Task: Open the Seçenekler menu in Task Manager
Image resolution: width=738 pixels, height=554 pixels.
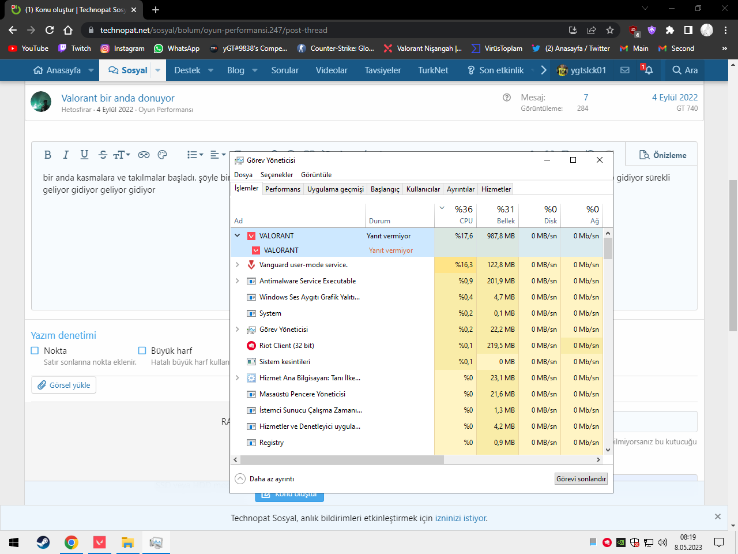Action: (277, 175)
